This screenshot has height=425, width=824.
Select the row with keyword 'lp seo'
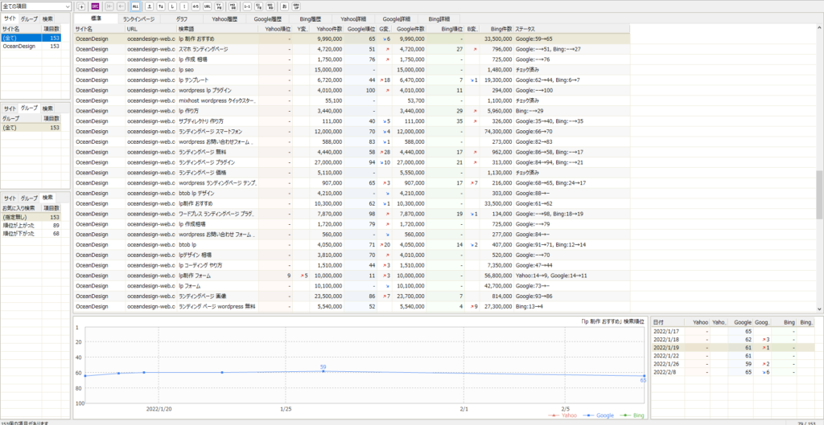tap(352, 69)
